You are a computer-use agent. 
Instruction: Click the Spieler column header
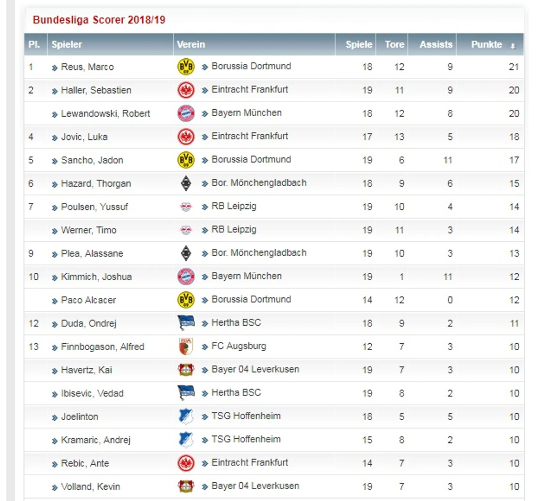click(66, 44)
